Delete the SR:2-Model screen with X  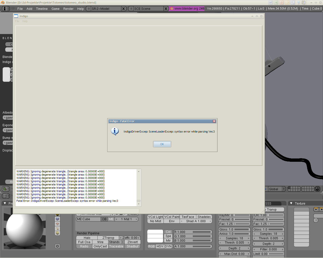coord(123,9)
